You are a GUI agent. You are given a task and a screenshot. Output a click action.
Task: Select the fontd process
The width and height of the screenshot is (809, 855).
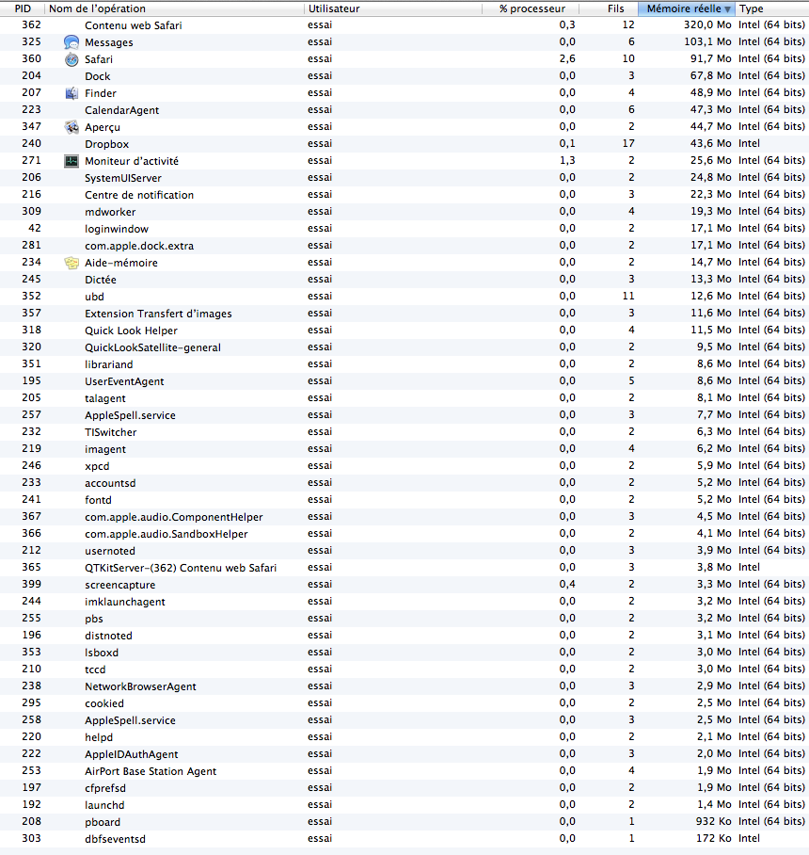[x=404, y=499]
